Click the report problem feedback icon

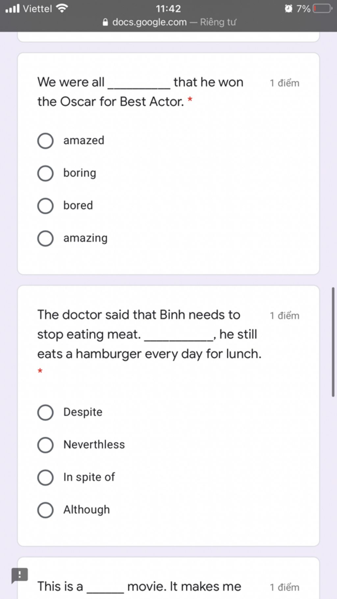pyautogui.click(x=19, y=575)
